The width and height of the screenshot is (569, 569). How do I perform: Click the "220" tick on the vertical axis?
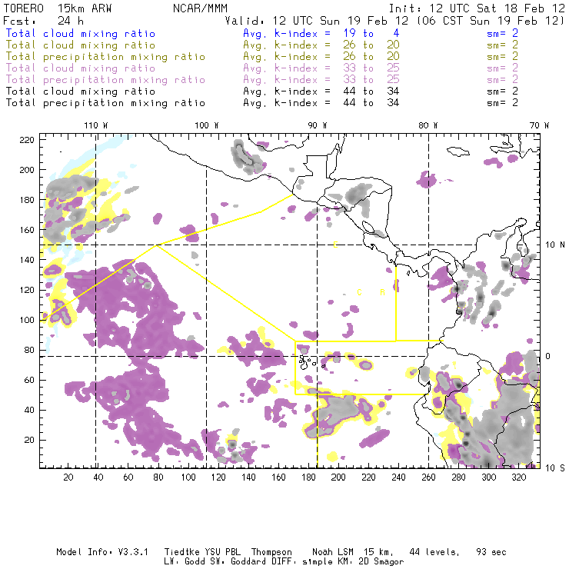(26, 140)
